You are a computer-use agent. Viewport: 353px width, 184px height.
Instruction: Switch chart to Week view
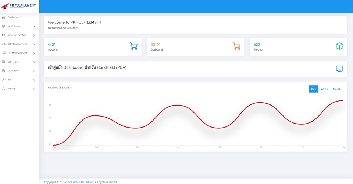tap(324, 89)
